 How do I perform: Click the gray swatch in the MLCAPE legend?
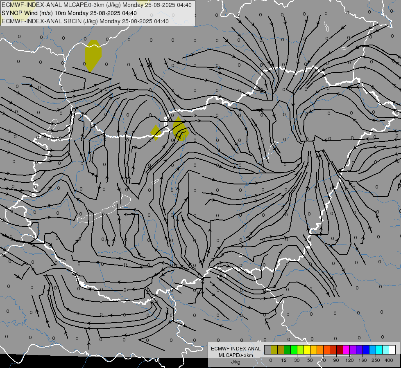(268, 350)
